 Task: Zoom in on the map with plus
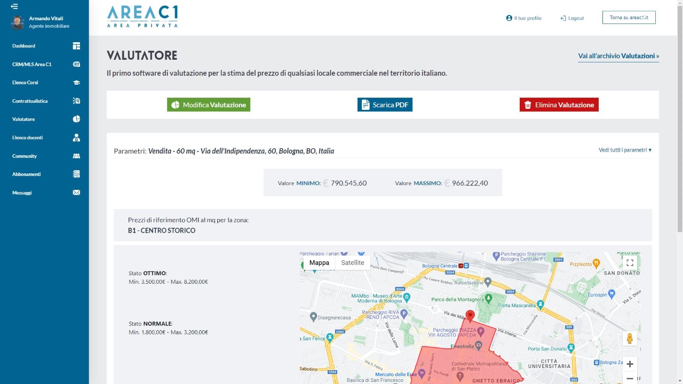tap(630, 364)
